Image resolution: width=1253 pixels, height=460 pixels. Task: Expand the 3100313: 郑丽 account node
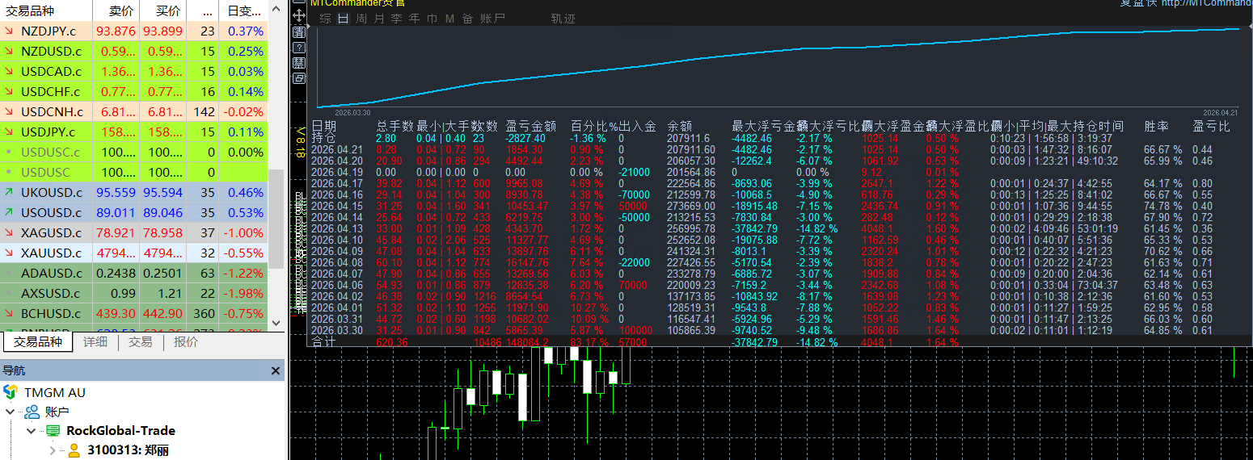coord(53,450)
